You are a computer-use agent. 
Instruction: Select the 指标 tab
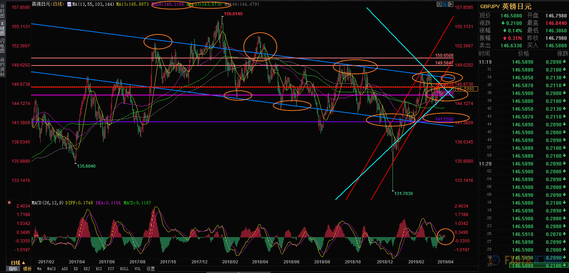point(13,269)
